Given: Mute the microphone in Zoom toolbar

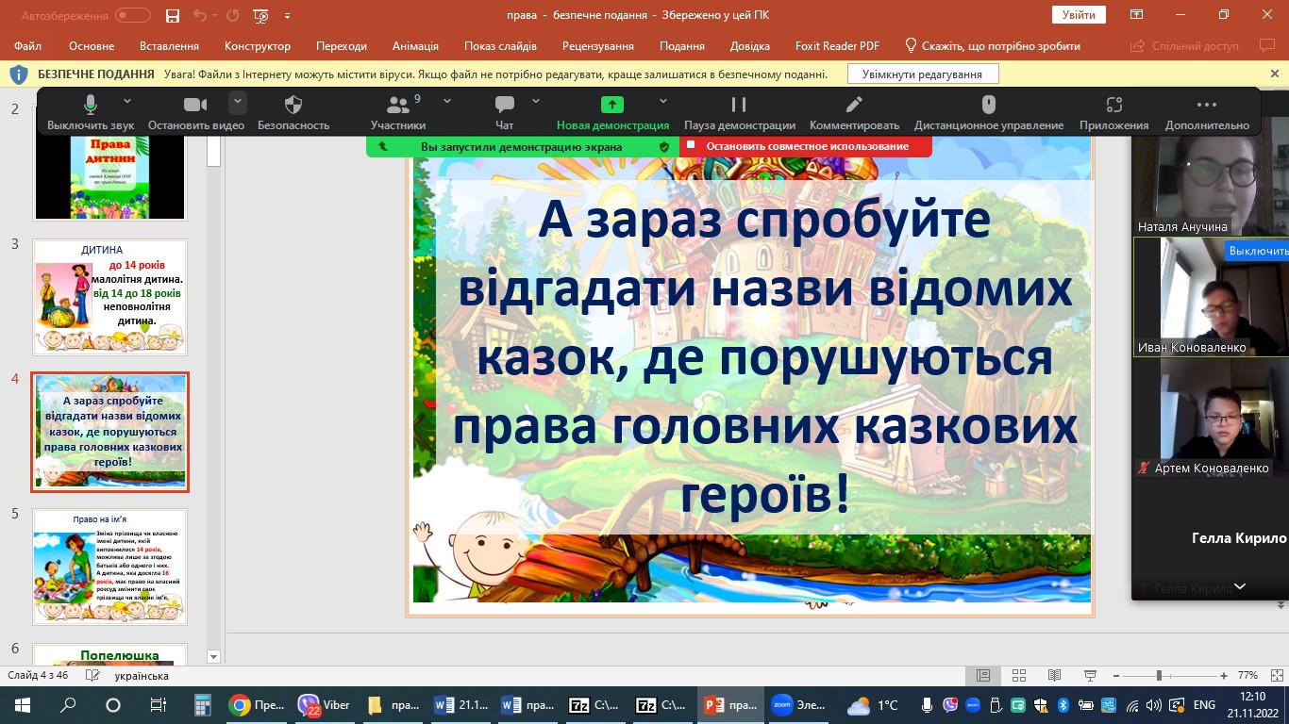Looking at the screenshot, I should (x=91, y=112).
